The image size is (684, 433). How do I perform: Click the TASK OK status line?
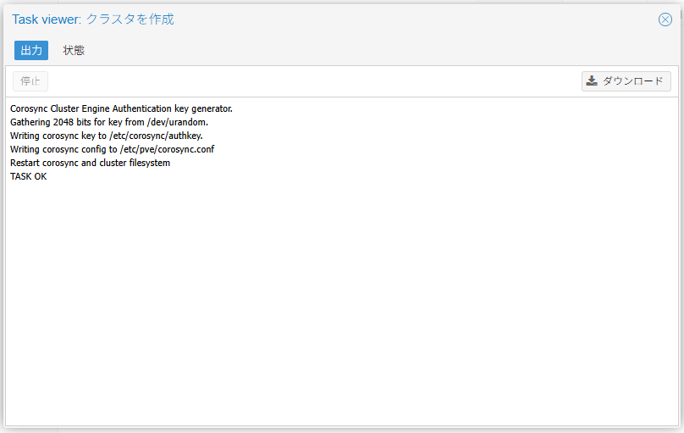(x=29, y=176)
